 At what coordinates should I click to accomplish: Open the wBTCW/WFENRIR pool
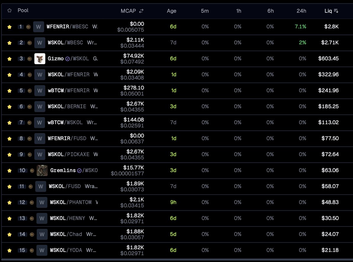coord(69,90)
